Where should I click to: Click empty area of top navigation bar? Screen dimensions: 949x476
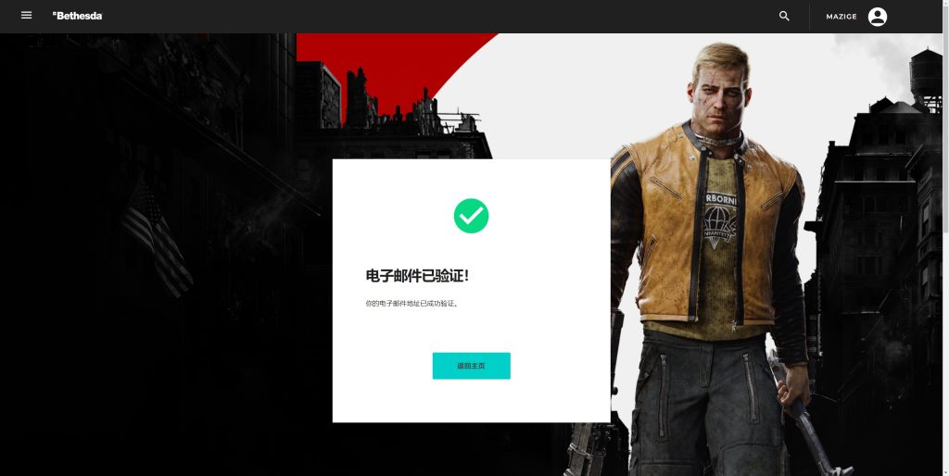tap(424, 17)
